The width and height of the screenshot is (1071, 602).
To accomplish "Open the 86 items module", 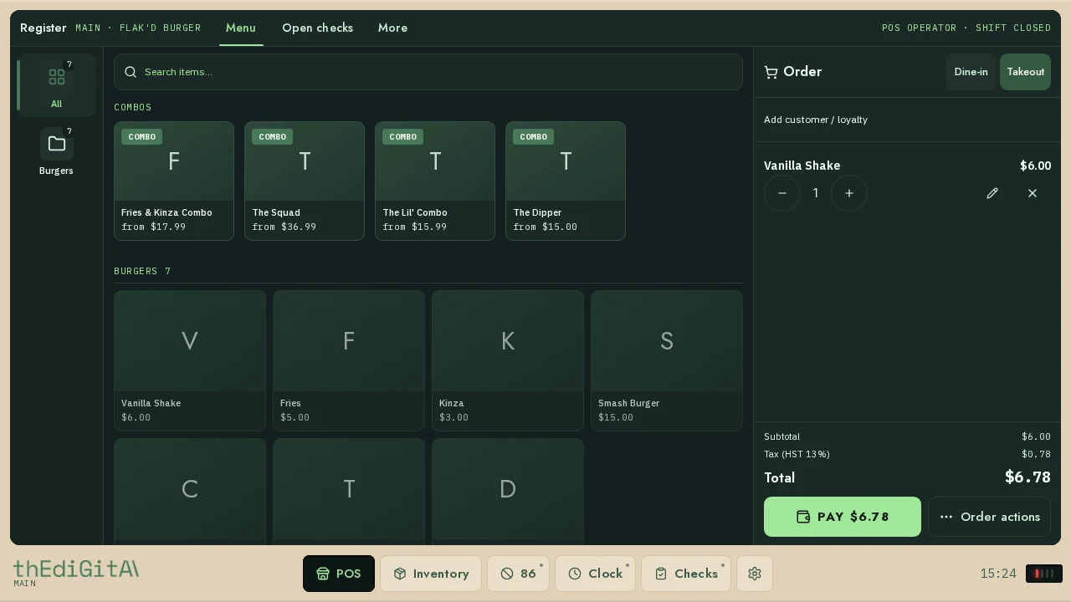I will pyautogui.click(x=518, y=574).
